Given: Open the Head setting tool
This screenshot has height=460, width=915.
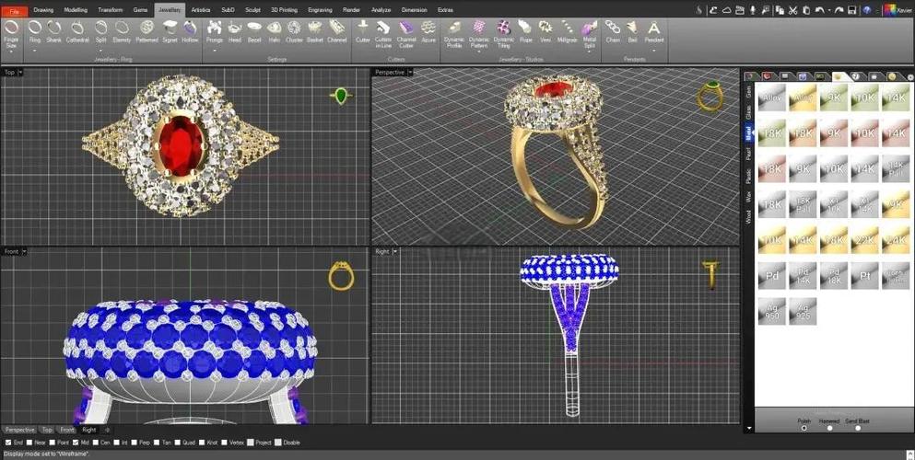Looking at the screenshot, I should pos(235,31).
